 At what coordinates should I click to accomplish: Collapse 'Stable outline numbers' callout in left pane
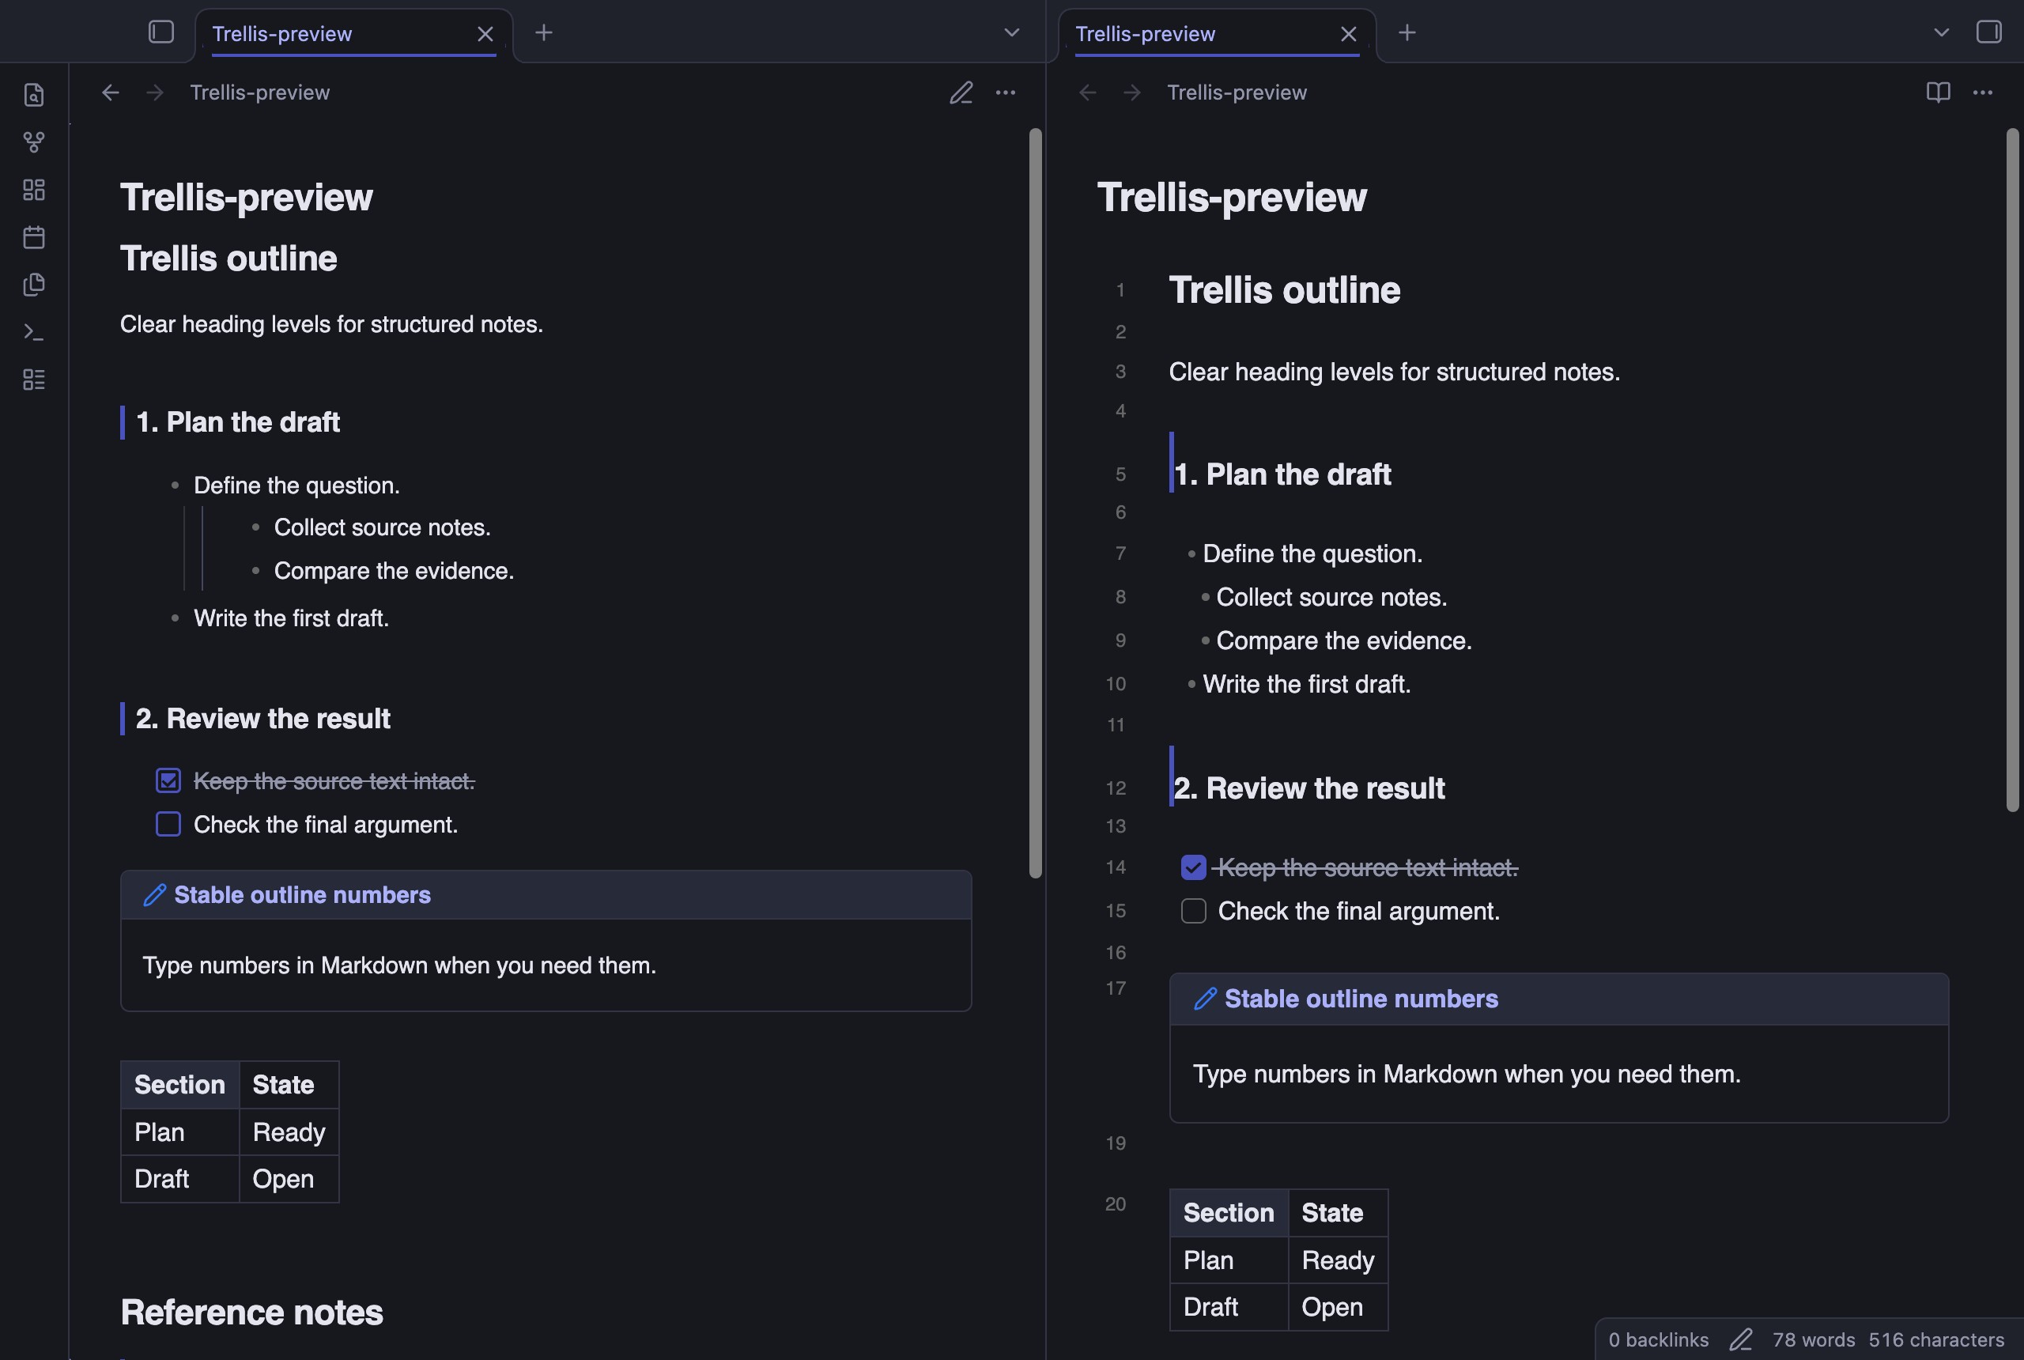pyautogui.click(x=546, y=895)
